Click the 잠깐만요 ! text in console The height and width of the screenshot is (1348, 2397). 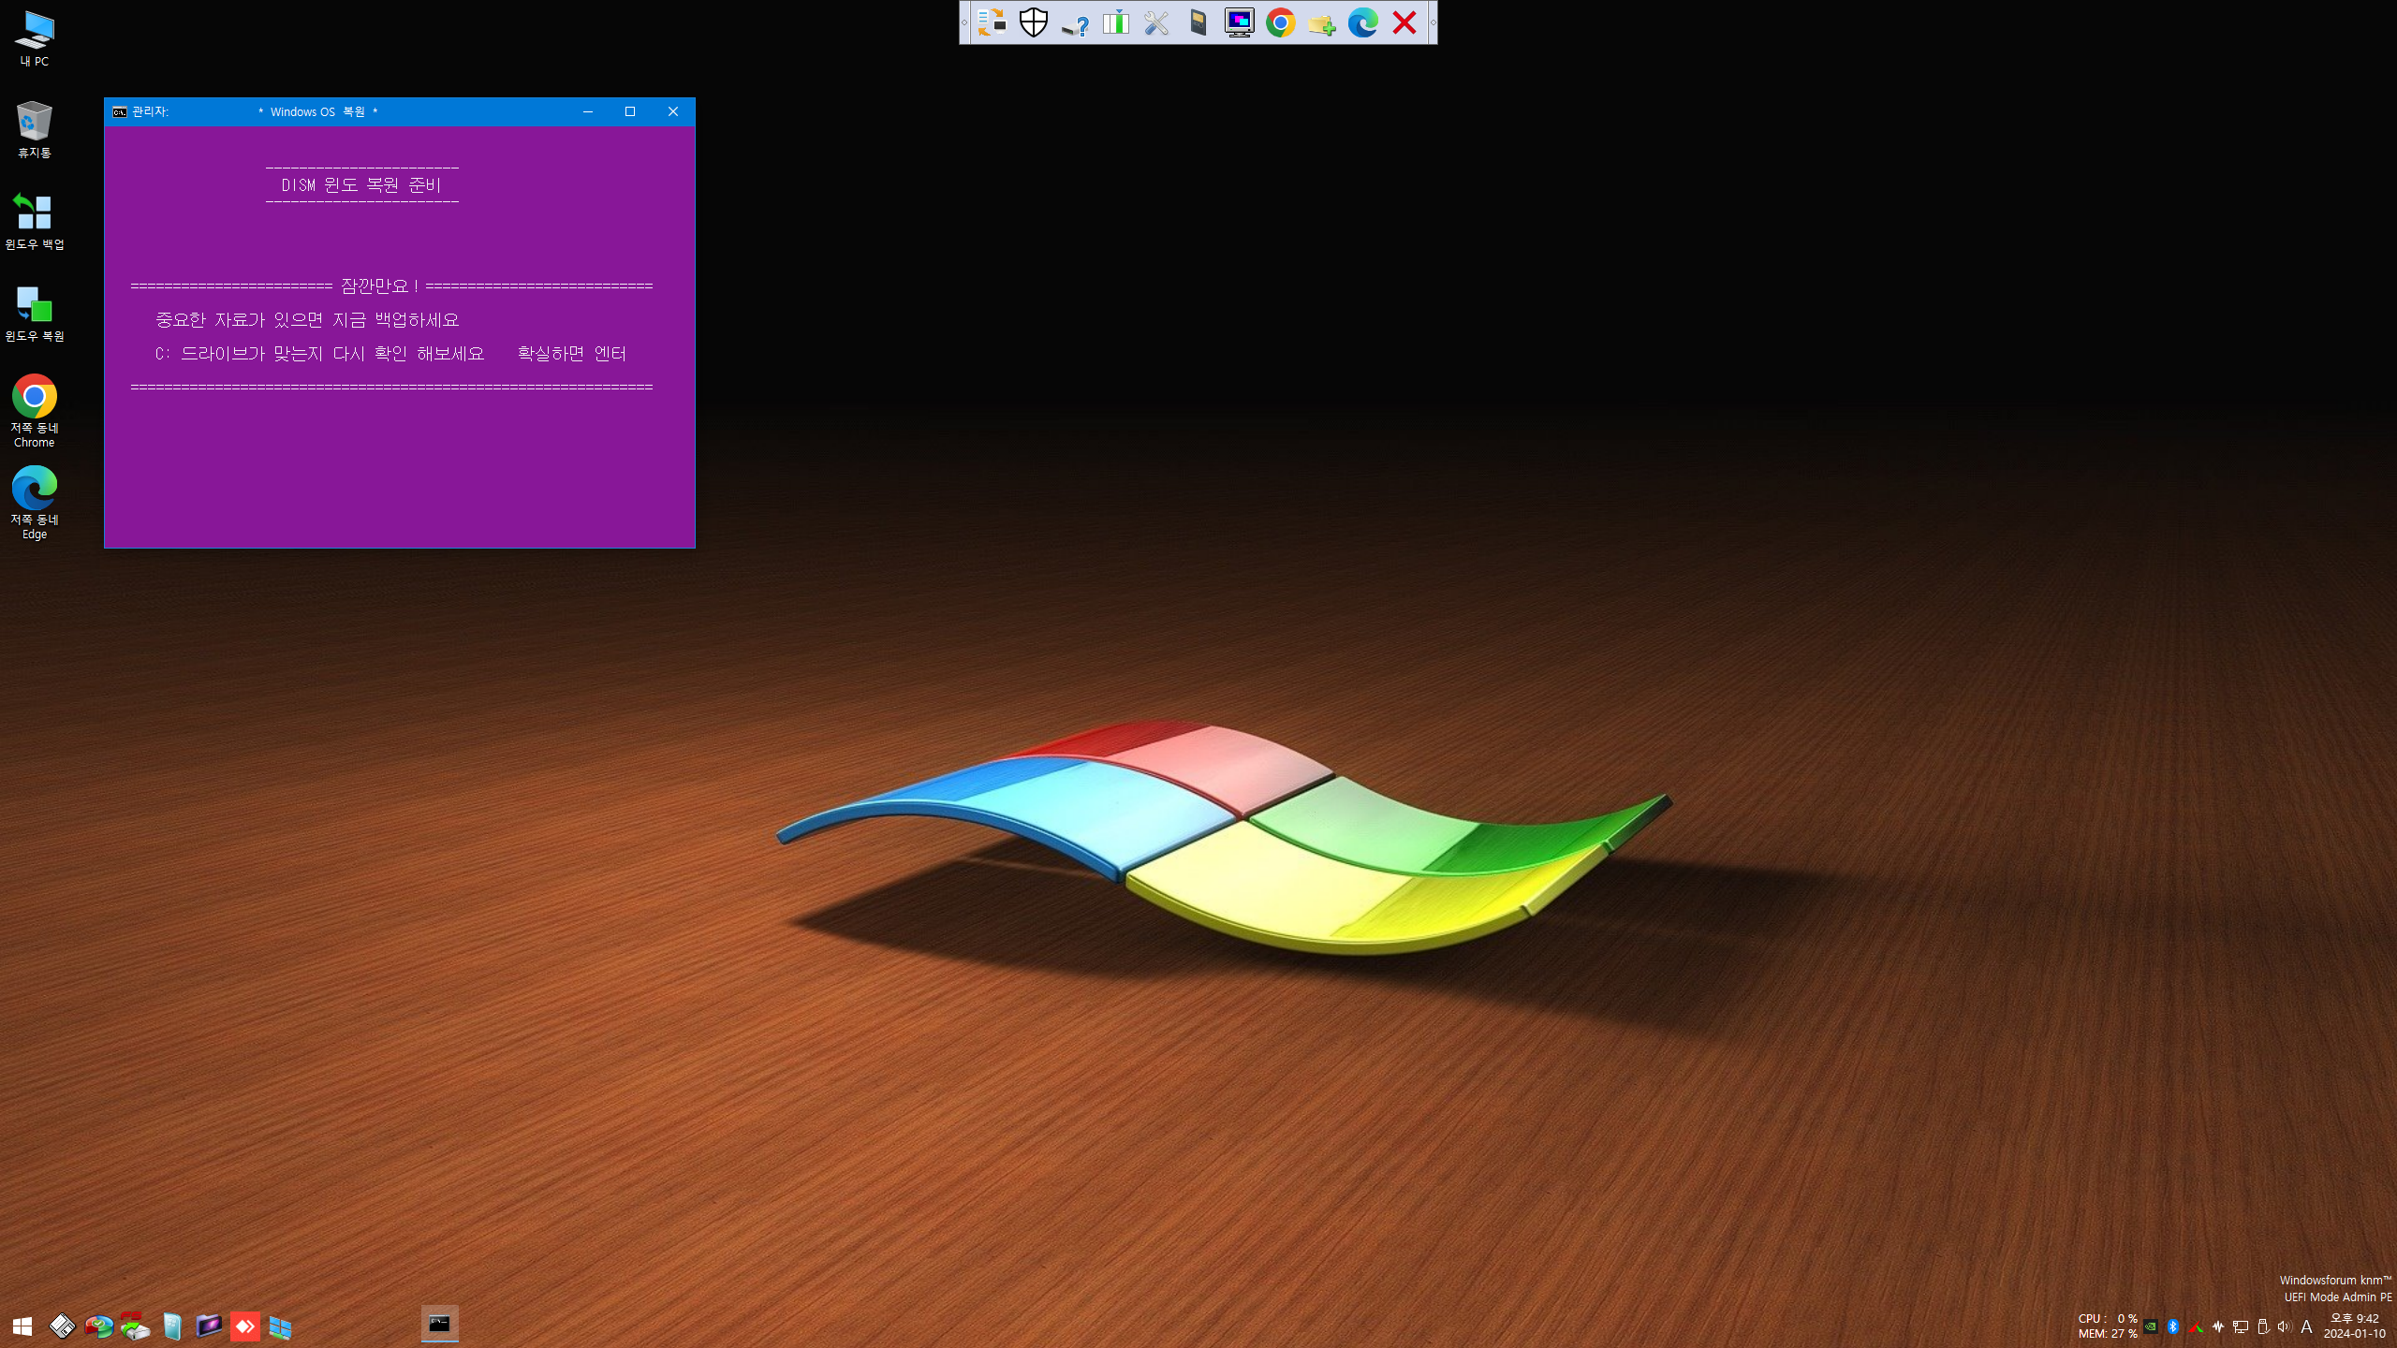tap(379, 286)
